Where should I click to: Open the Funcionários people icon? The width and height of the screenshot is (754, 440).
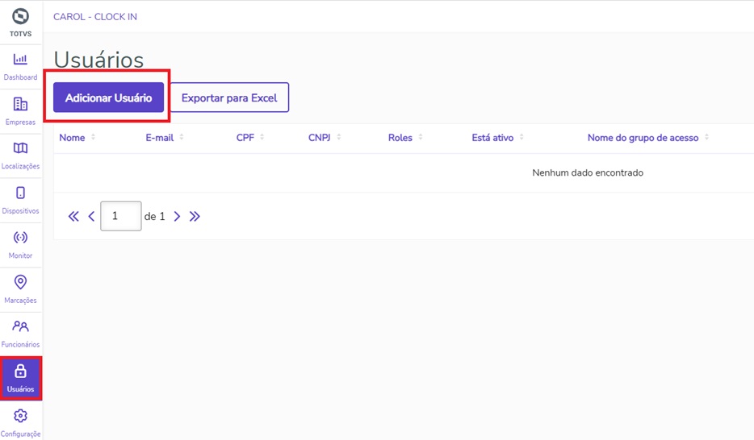pos(20,326)
